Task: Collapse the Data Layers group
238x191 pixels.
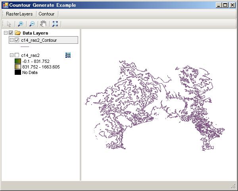Action: click(x=6, y=33)
